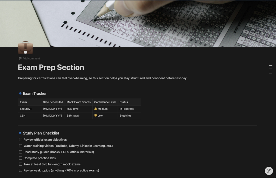This screenshot has width=276, height=178.
Task: Select the "Confidence Level" column header
Action: pos(105,102)
